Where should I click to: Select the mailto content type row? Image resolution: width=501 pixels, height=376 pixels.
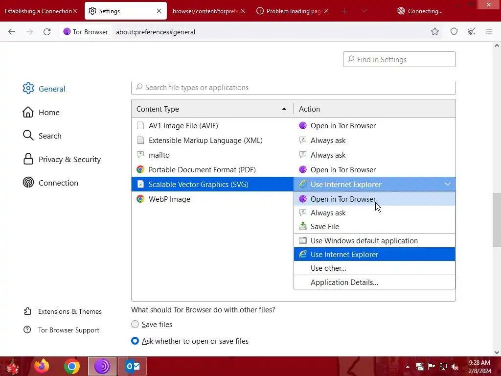point(212,155)
